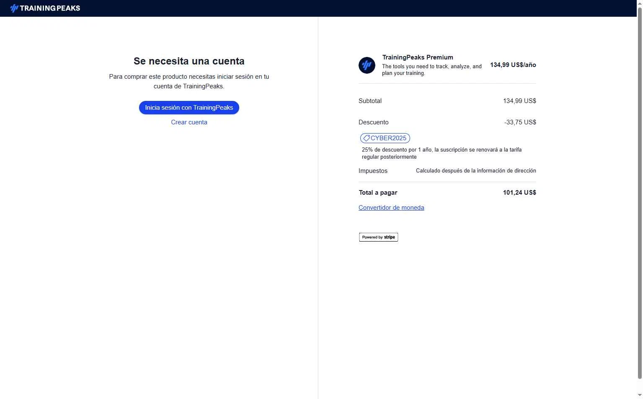Image resolution: width=643 pixels, height=399 pixels.
Task: Click the page's vertical scrollbar
Action: coord(640,193)
